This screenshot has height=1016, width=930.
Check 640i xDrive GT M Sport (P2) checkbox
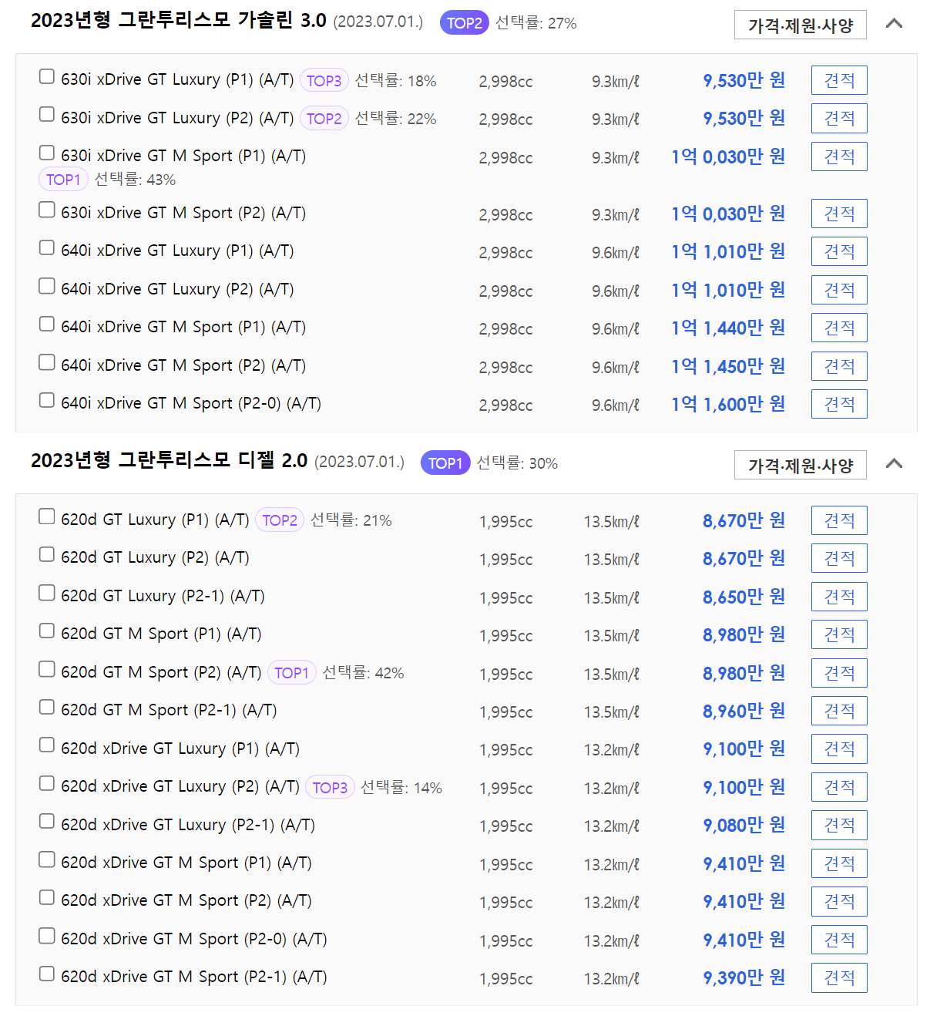tap(47, 362)
